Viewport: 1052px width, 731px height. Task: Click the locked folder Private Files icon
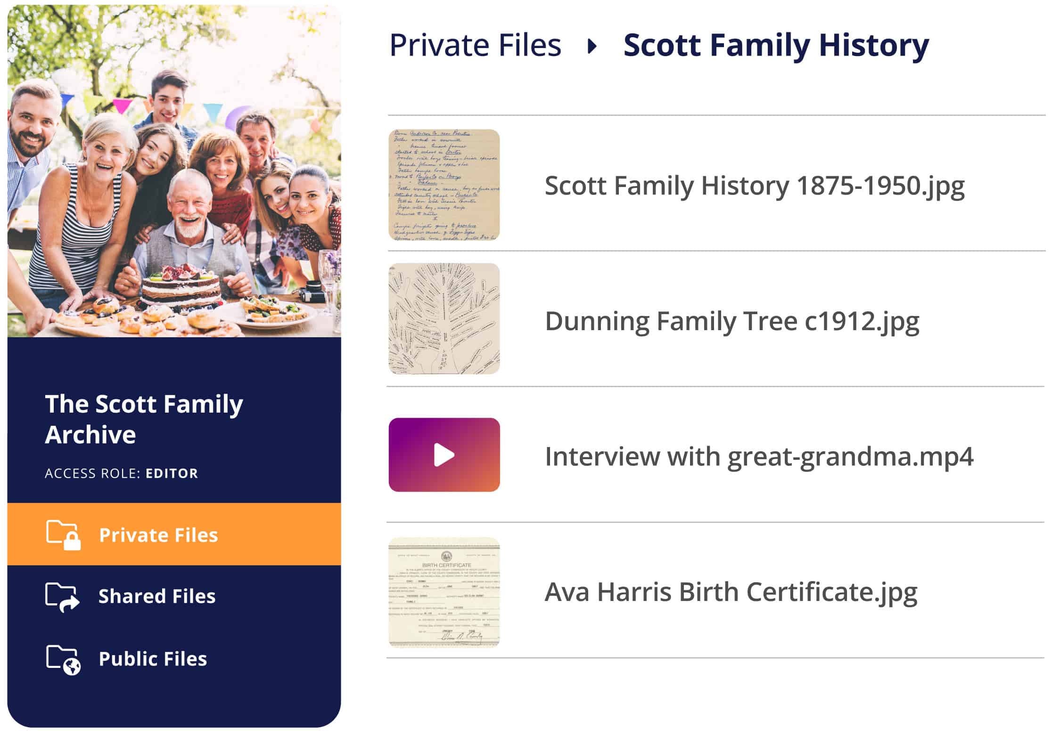tap(63, 535)
